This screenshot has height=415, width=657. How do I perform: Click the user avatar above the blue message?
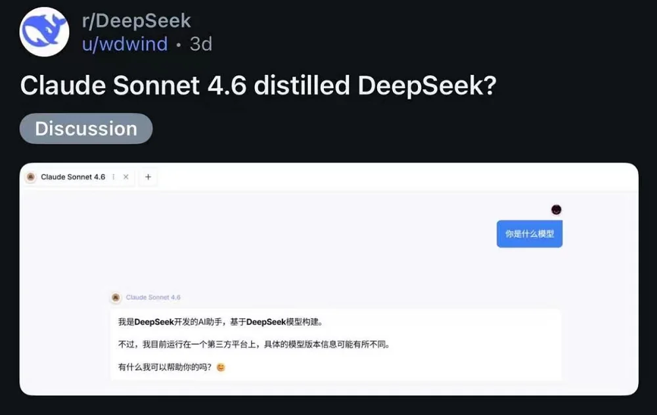pos(556,209)
